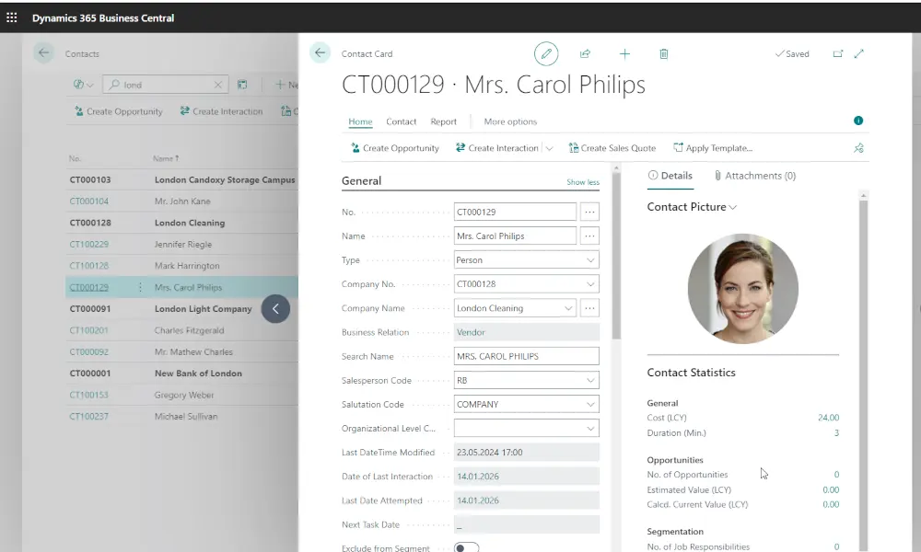921x552 pixels.
Task: Click Create Interaction in Contacts list toolbar
Action: pyautogui.click(x=221, y=111)
